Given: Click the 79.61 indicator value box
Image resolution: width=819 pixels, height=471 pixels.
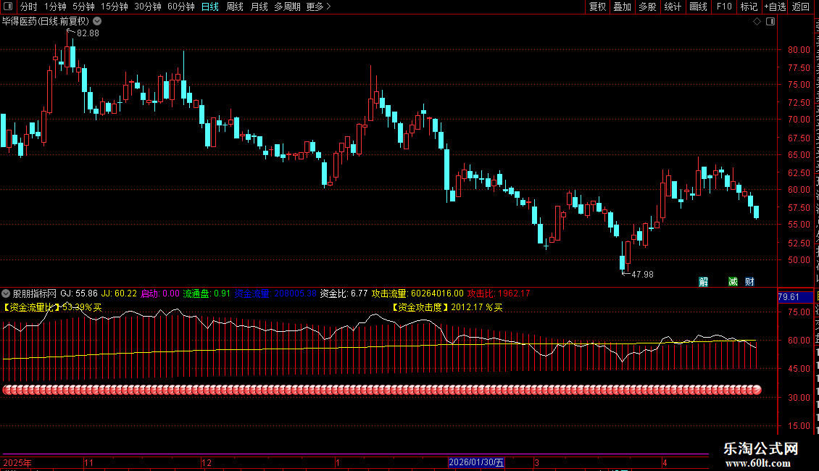Looking at the screenshot, I should 795,296.
